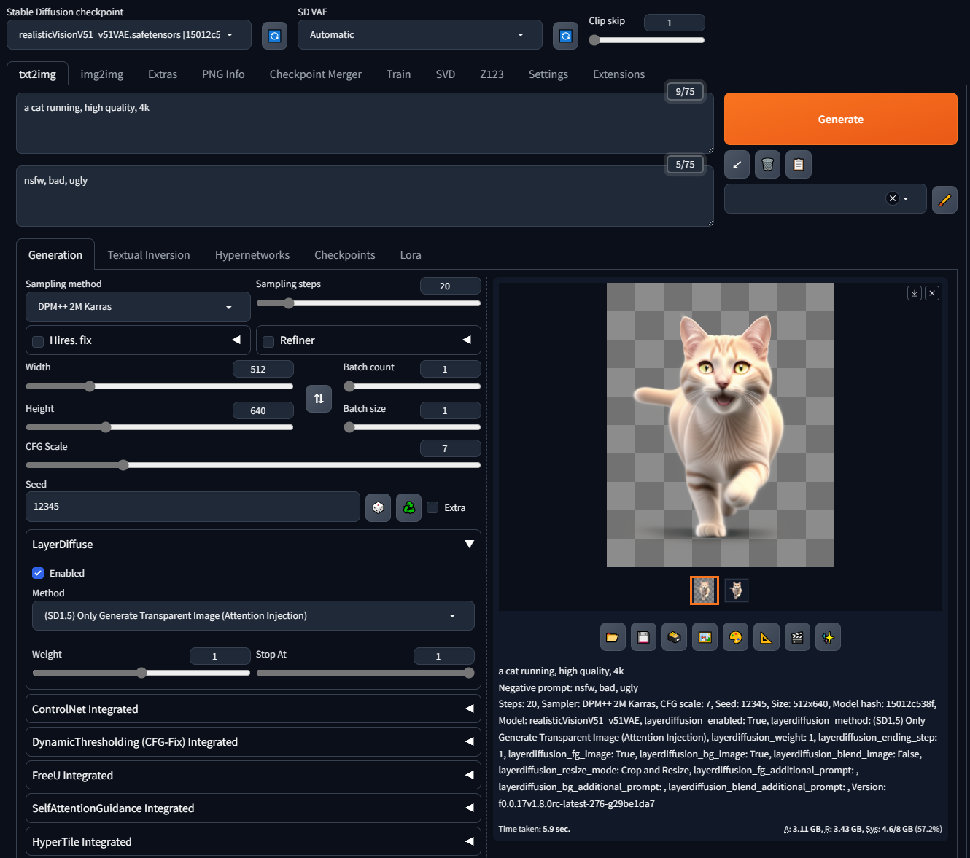The image size is (970, 858).
Task: Refresh the SD VAE list
Action: [565, 35]
